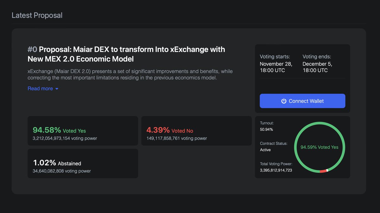Click the Voting starts November 28 date
The height and width of the screenshot is (213, 380).
[276, 67]
